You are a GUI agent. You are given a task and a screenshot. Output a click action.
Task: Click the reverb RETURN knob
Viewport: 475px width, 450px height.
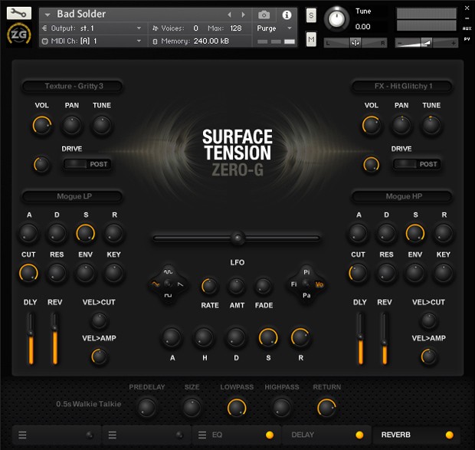point(326,408)
